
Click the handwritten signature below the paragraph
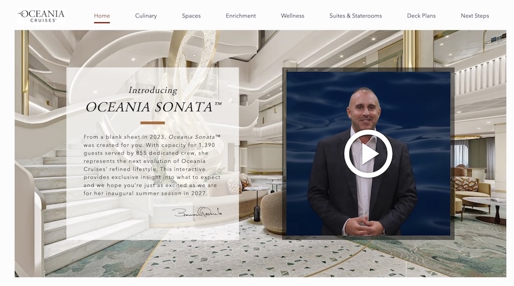pos(198,212)
